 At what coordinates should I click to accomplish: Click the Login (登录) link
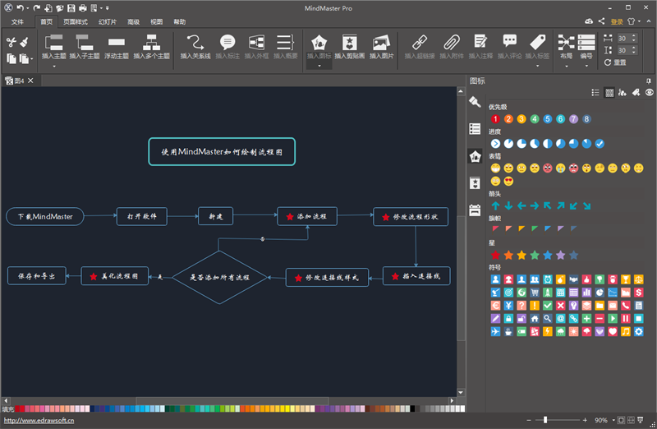[617, 21]
